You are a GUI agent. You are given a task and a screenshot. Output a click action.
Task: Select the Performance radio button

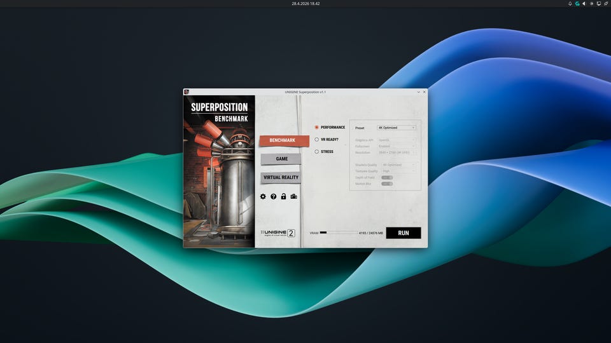tap(317, 127)
